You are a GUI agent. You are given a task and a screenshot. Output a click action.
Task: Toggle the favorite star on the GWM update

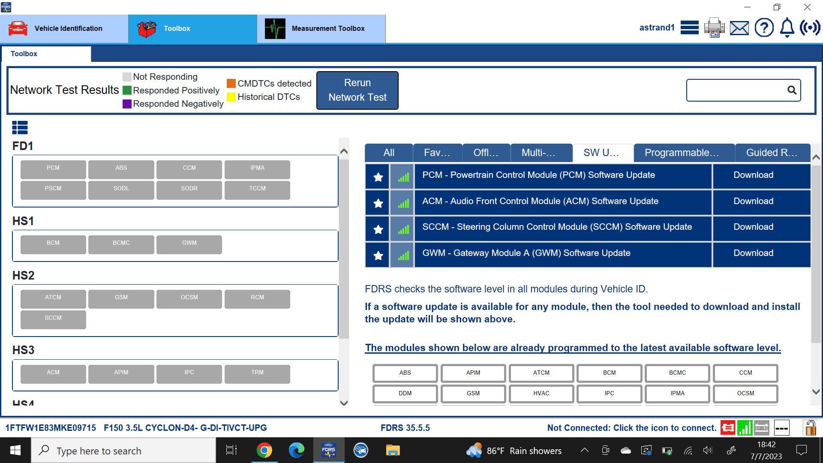[x=377, y=255]
